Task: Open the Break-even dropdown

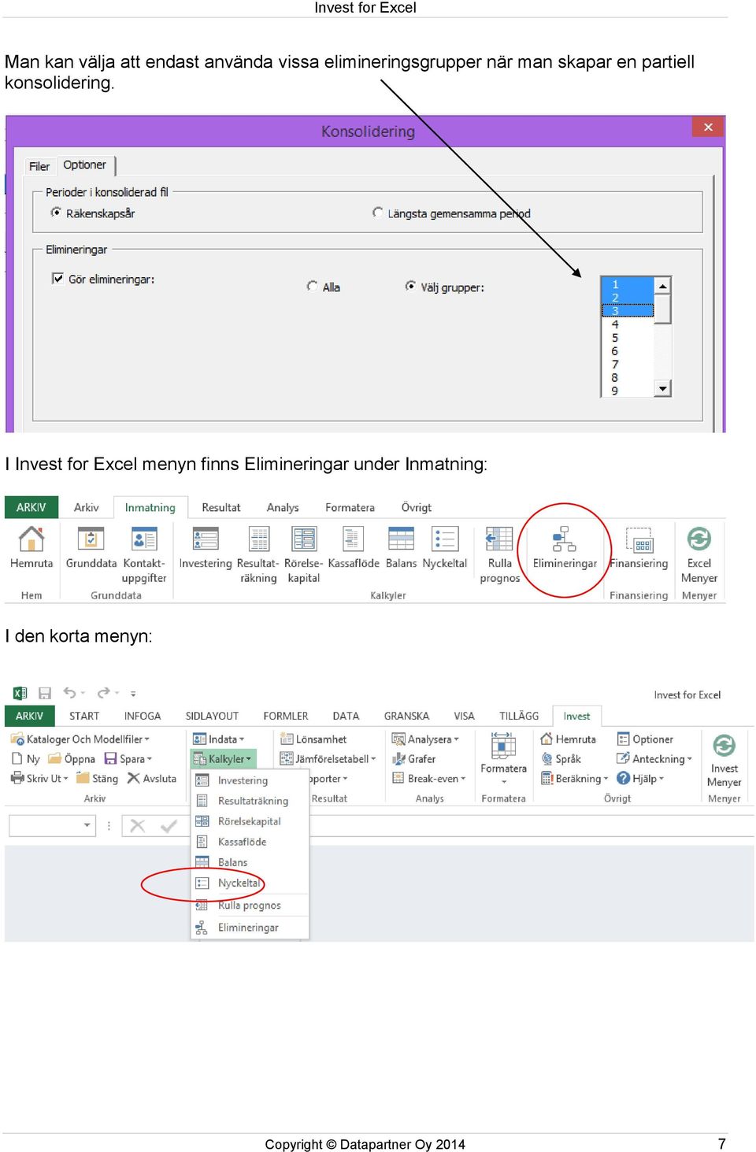Action: [x=428, y=779]
